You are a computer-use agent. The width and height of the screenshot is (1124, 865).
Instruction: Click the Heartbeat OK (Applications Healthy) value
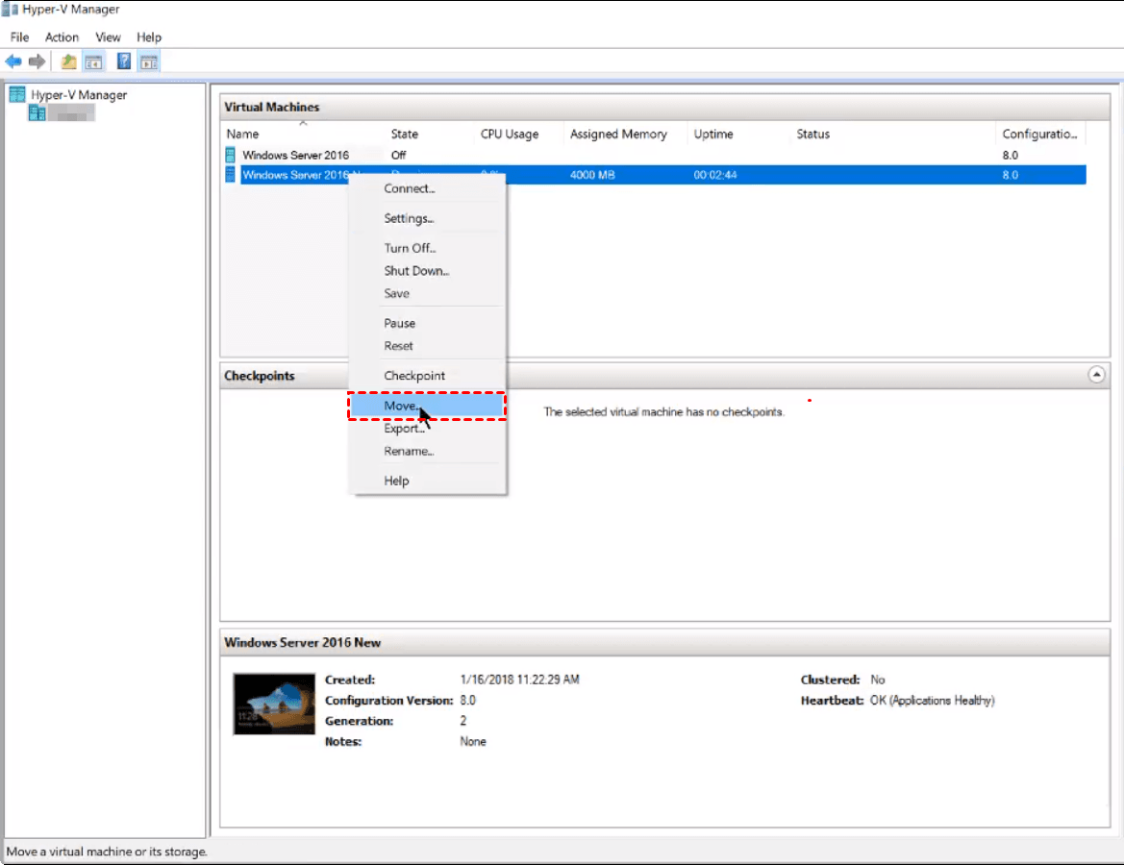pyautogui.click(x=932, y=701)
